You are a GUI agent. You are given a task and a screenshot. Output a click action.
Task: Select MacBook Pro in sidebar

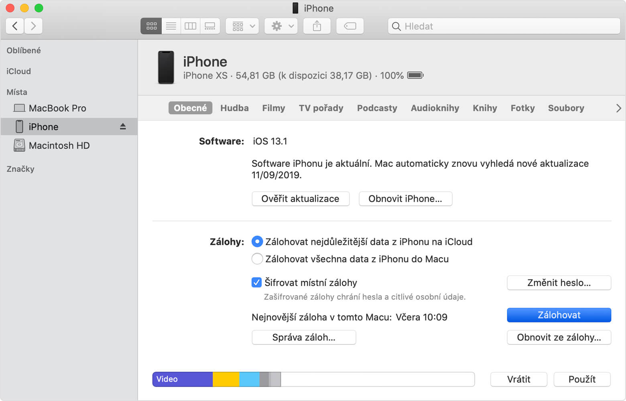(x=69, y=108)
